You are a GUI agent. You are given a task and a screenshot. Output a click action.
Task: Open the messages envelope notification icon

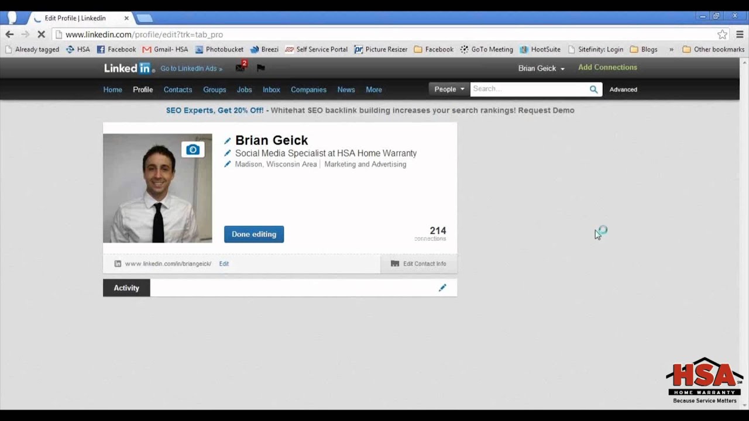(x=240, y=67)
